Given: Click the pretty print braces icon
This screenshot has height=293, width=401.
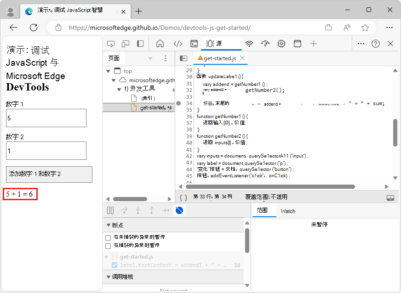Looking at the screenshot, I should tap(183, 197).
